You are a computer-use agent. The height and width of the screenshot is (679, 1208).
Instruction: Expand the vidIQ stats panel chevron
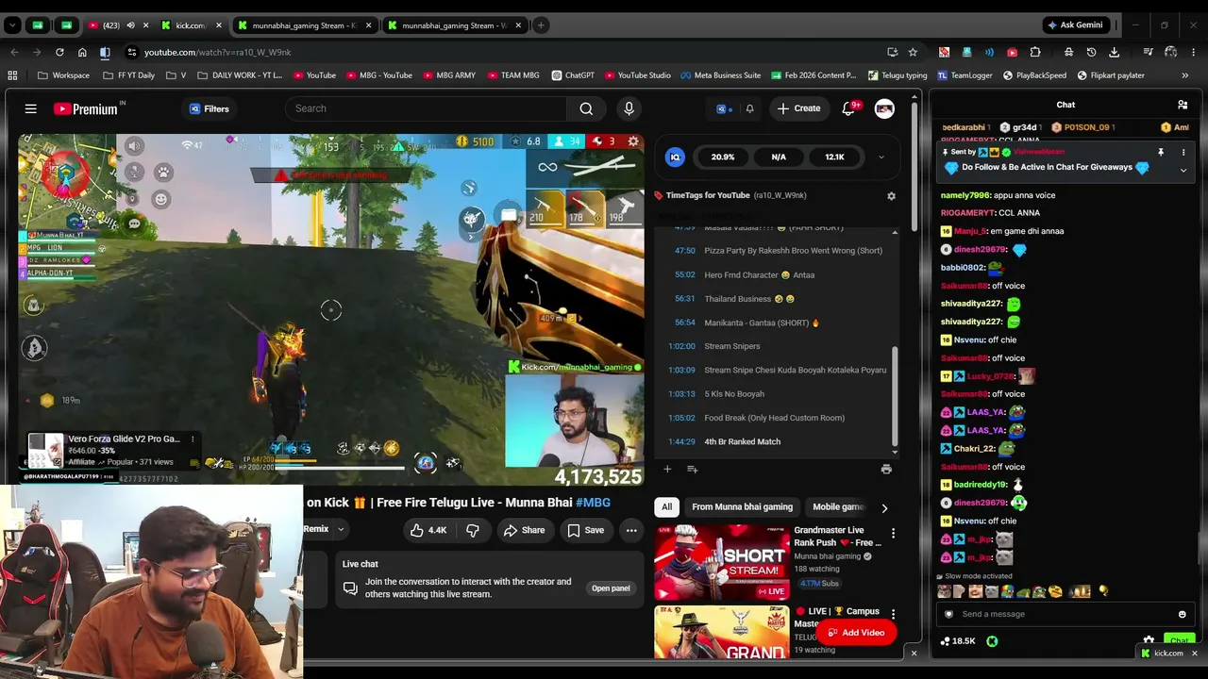(x=881, y=157)
